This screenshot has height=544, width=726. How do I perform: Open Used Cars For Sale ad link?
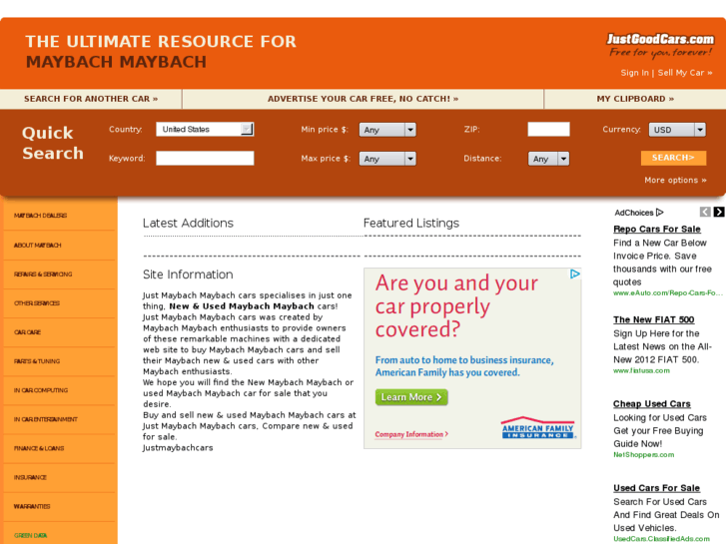tap(656, 488)
